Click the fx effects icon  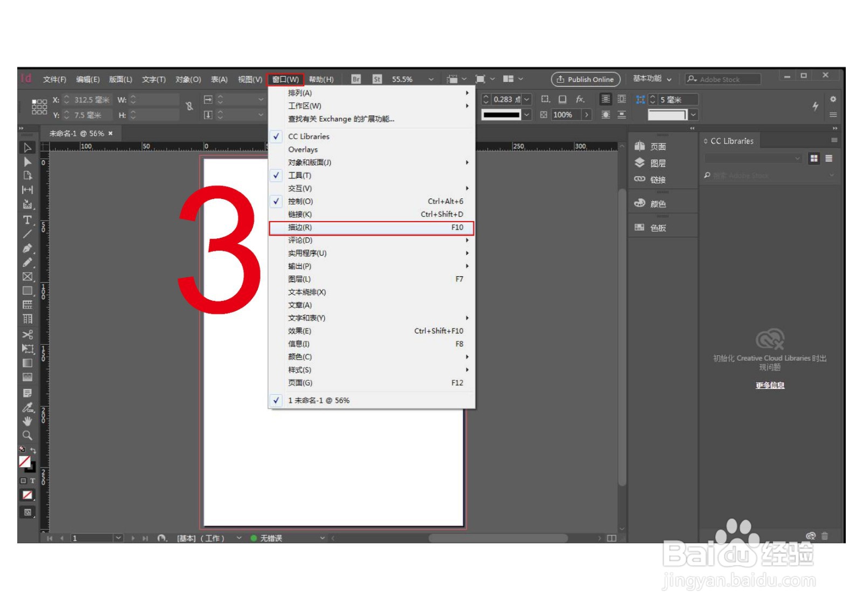(x=580, y=99)
